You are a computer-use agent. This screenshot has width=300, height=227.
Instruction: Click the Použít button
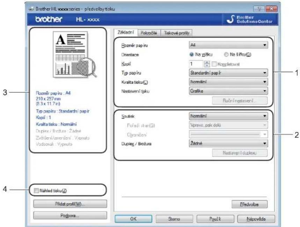point(215,219)
